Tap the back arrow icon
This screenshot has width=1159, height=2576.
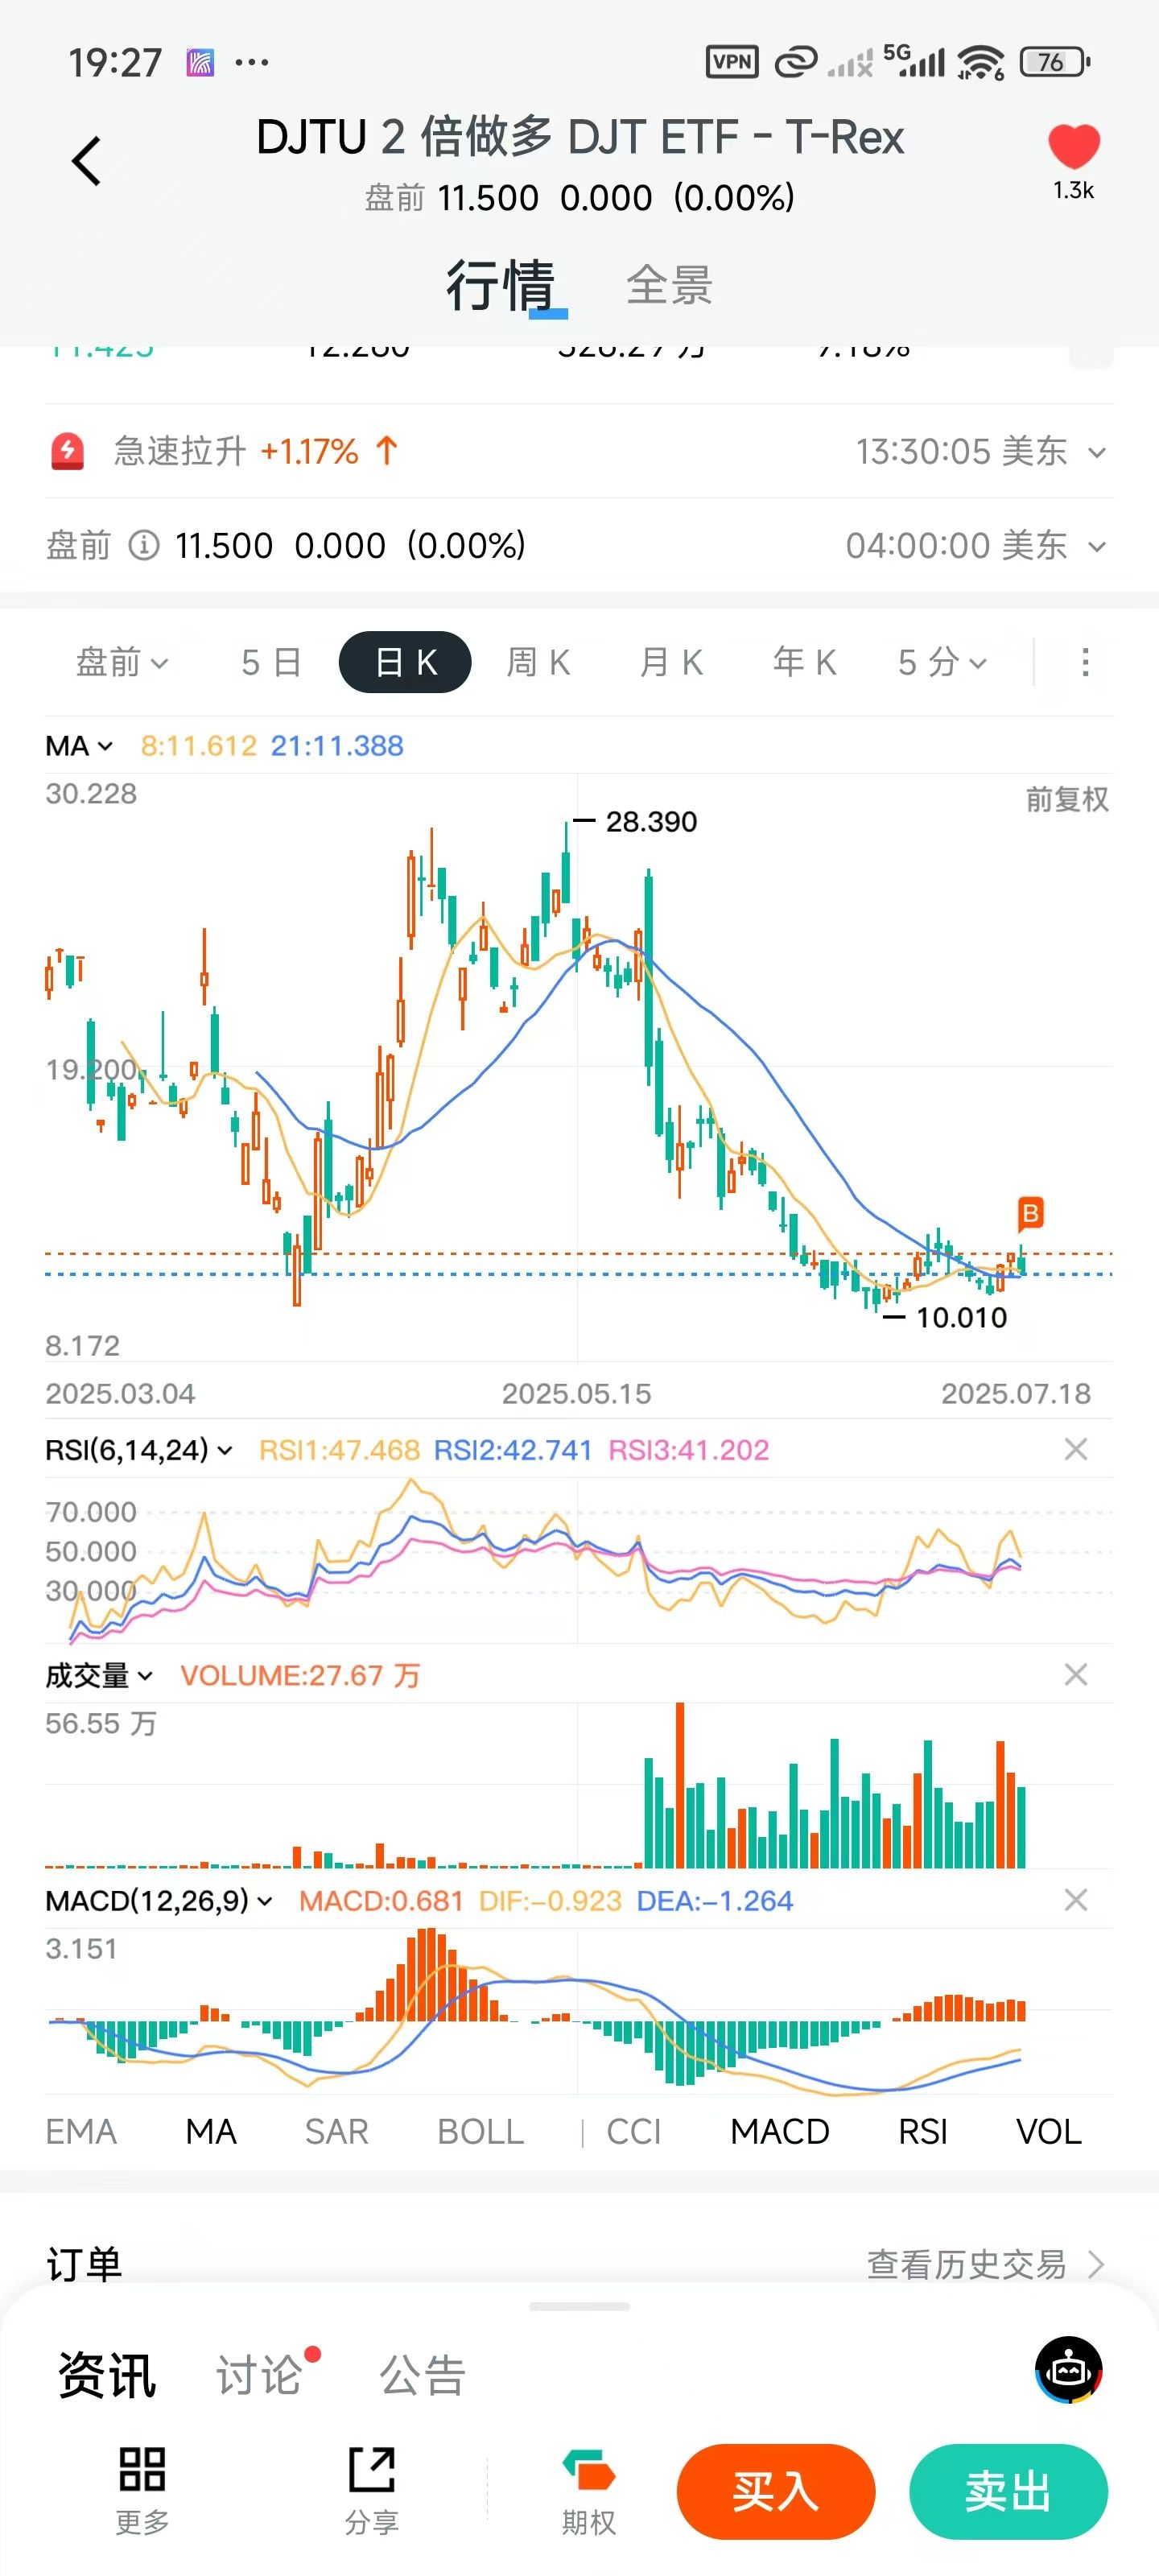[87, 161]
